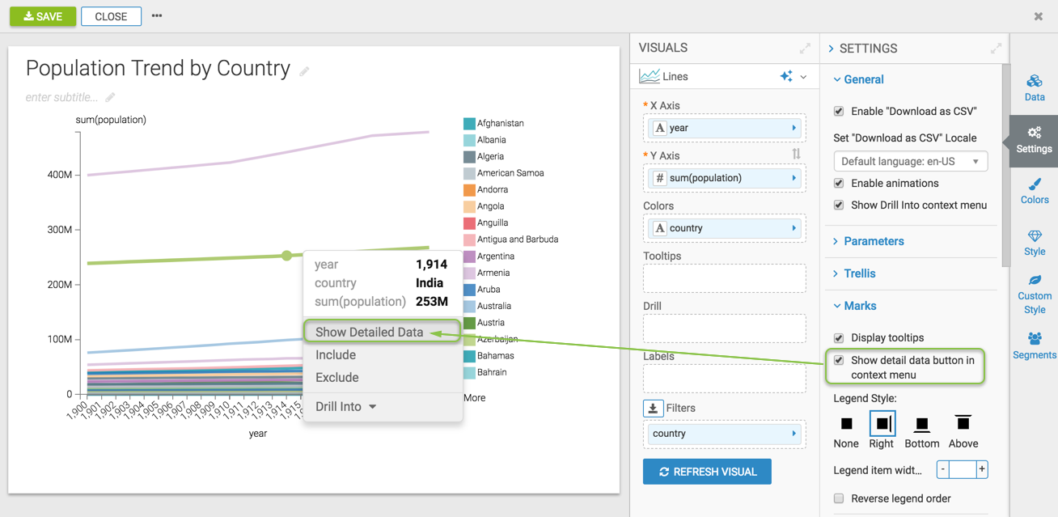The image size is (1058, 517).
Task: Swap axes using the Y Axis arrows icon
Action: pyautogui.click(x=796, y=154)
